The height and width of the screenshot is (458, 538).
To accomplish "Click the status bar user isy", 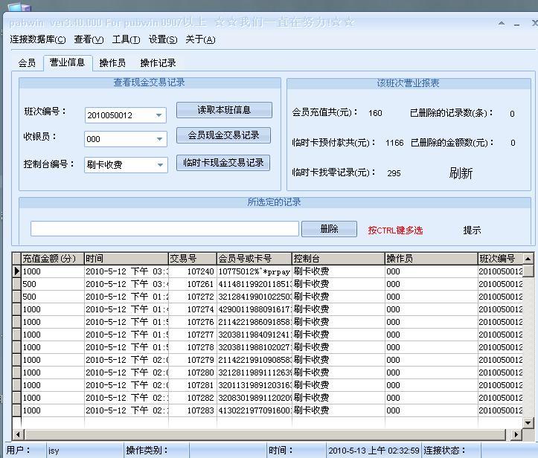I will [x=54, y=451].
